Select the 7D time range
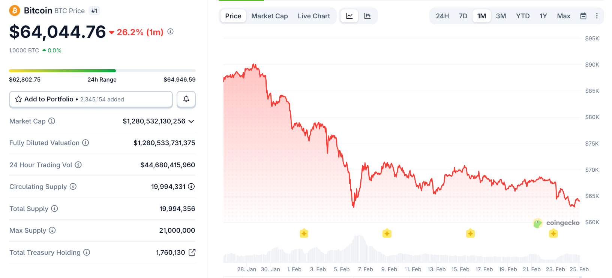The image size is (612, 278). pyautogui.click(x=463, y=16)
